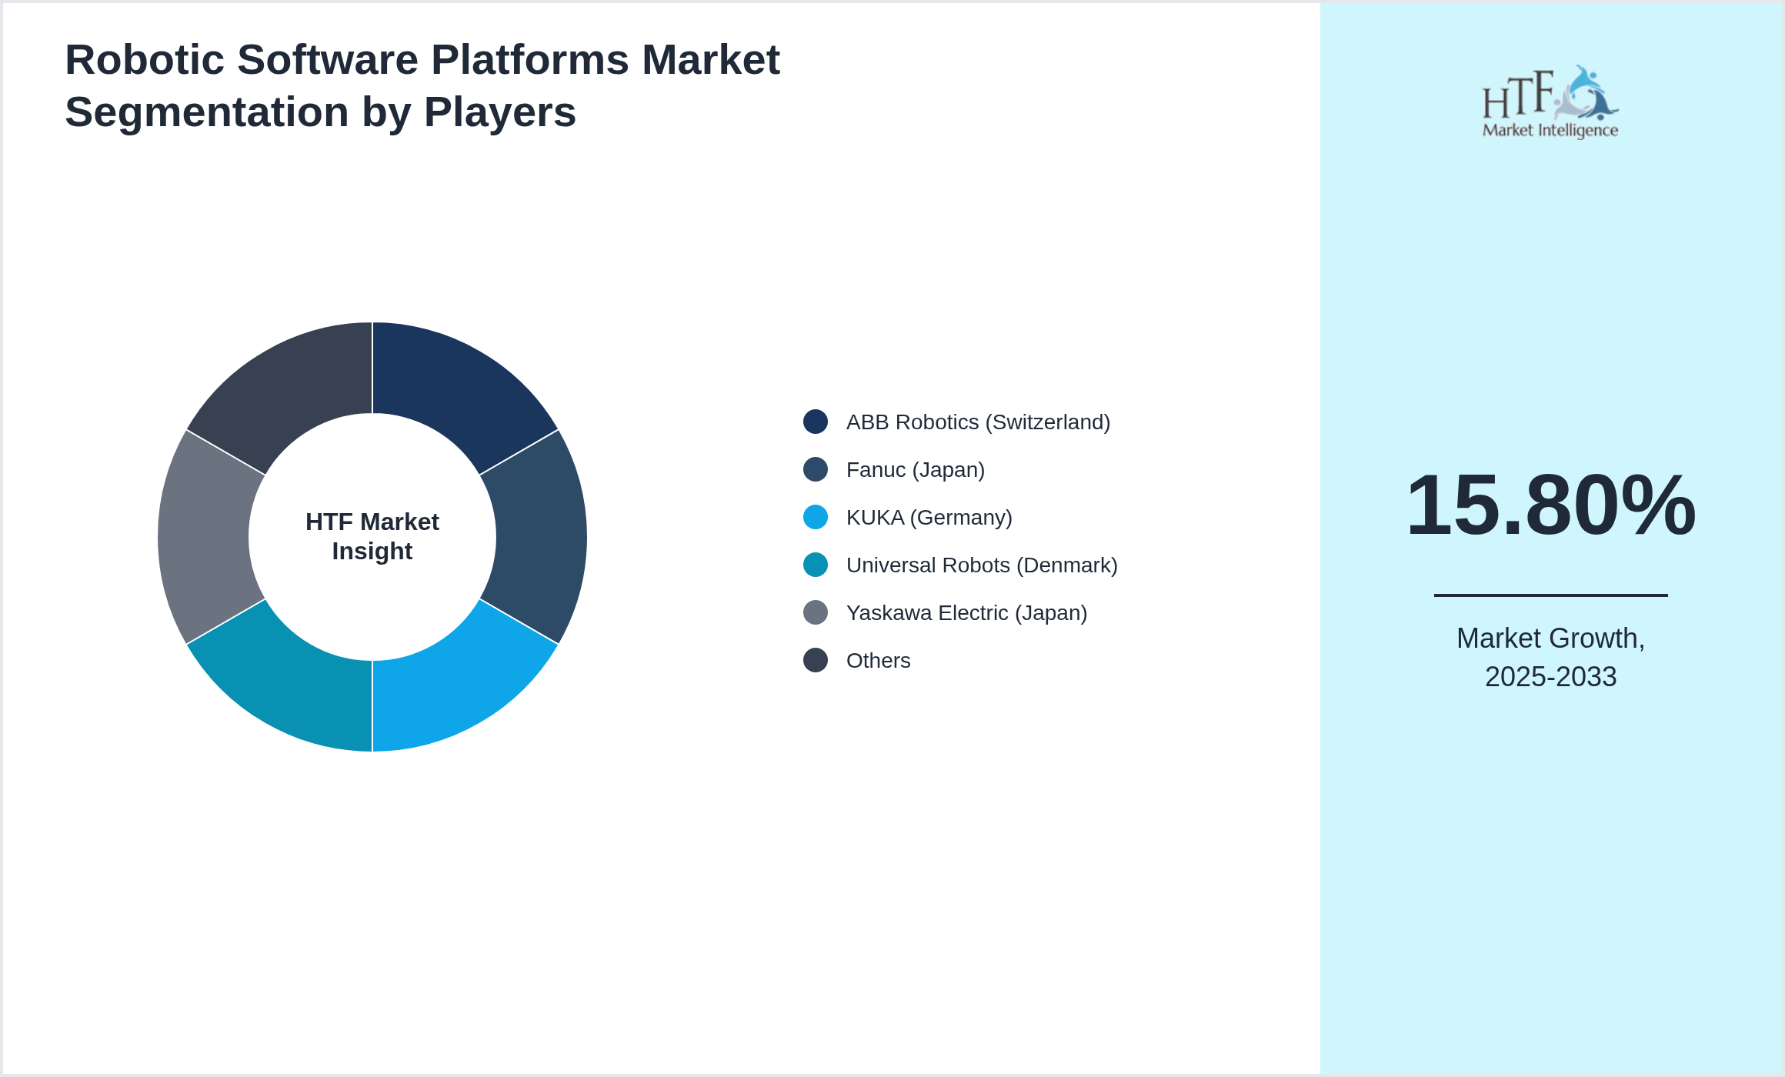1785x1077 pixels.
Task: Click the Fanuc legend color dot
Action: click(x=816, y=469)
